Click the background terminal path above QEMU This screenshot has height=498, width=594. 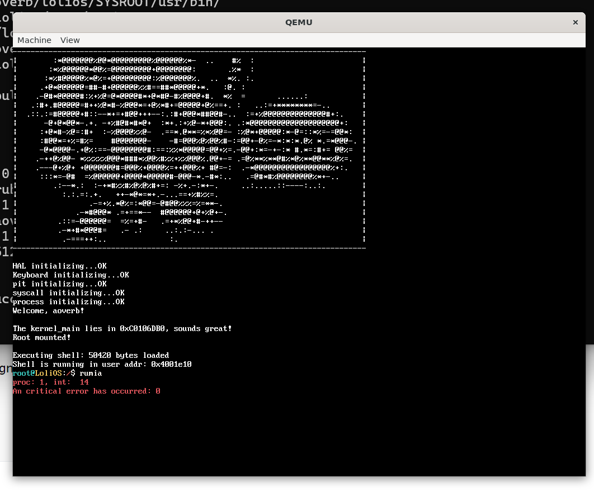point(109,4)
